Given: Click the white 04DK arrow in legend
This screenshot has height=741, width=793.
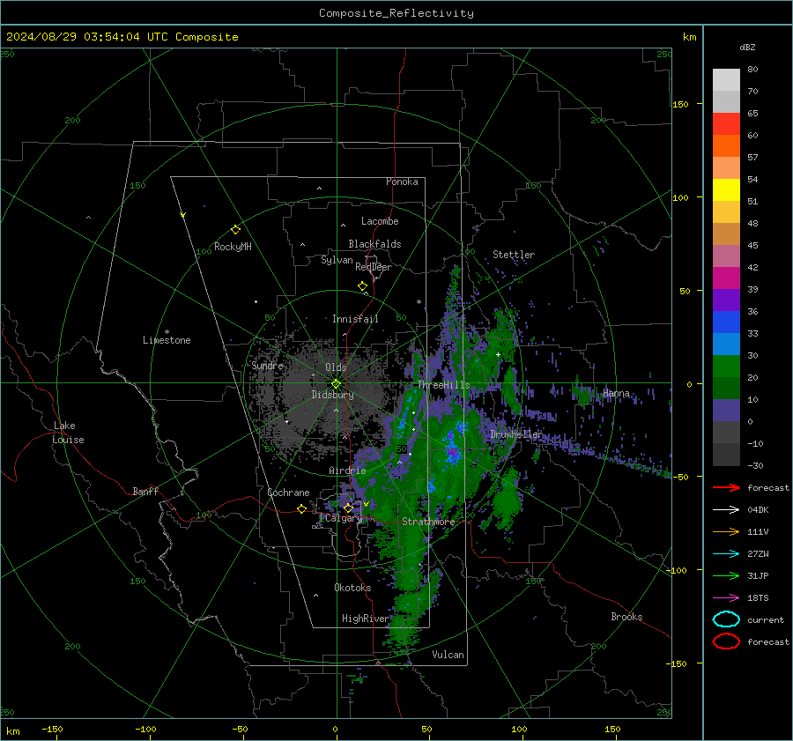Looking at the screenshot, I should pos(726,509).
